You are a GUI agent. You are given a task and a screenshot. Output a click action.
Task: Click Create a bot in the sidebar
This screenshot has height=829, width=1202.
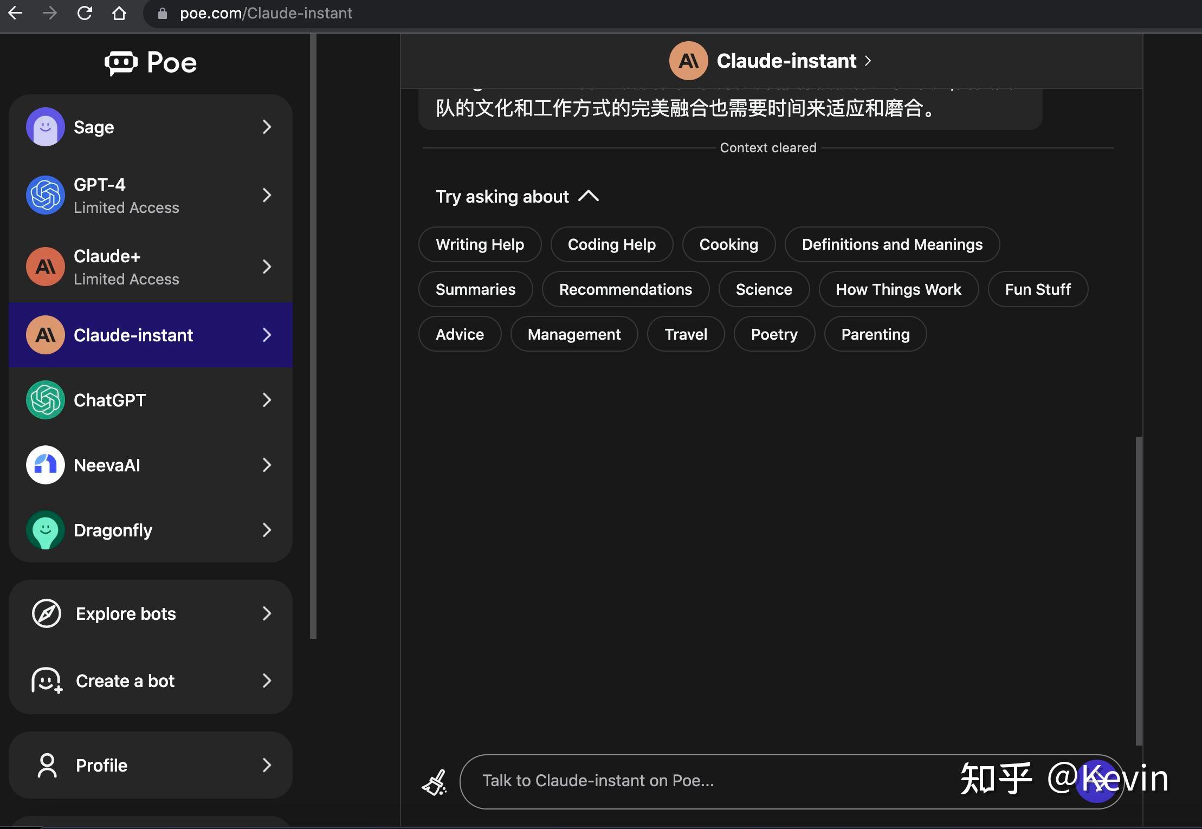125,681
